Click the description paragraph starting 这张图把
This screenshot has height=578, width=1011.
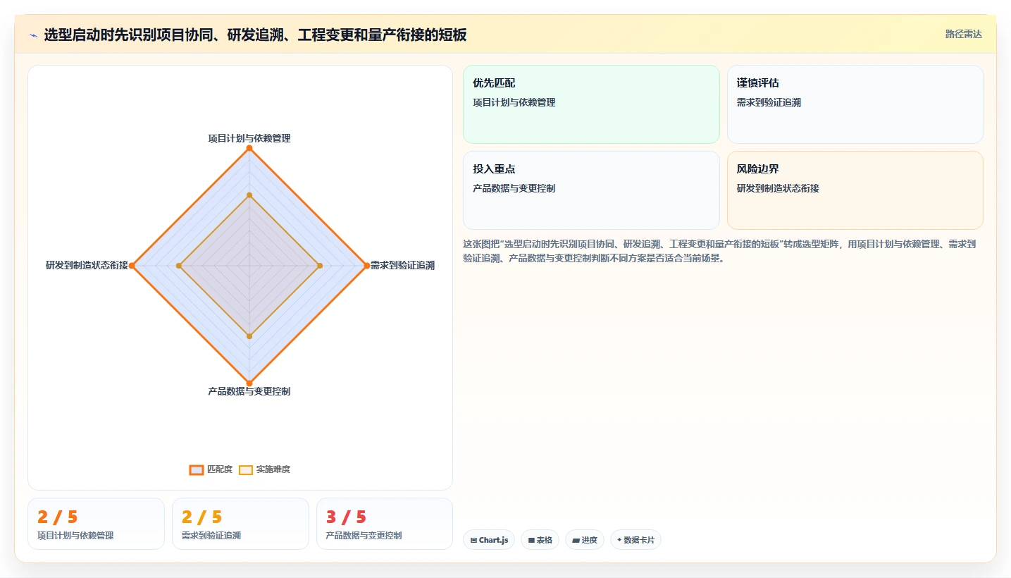(719, 251)
